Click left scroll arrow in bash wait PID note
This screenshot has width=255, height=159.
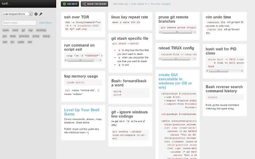(x=207, y=71)
